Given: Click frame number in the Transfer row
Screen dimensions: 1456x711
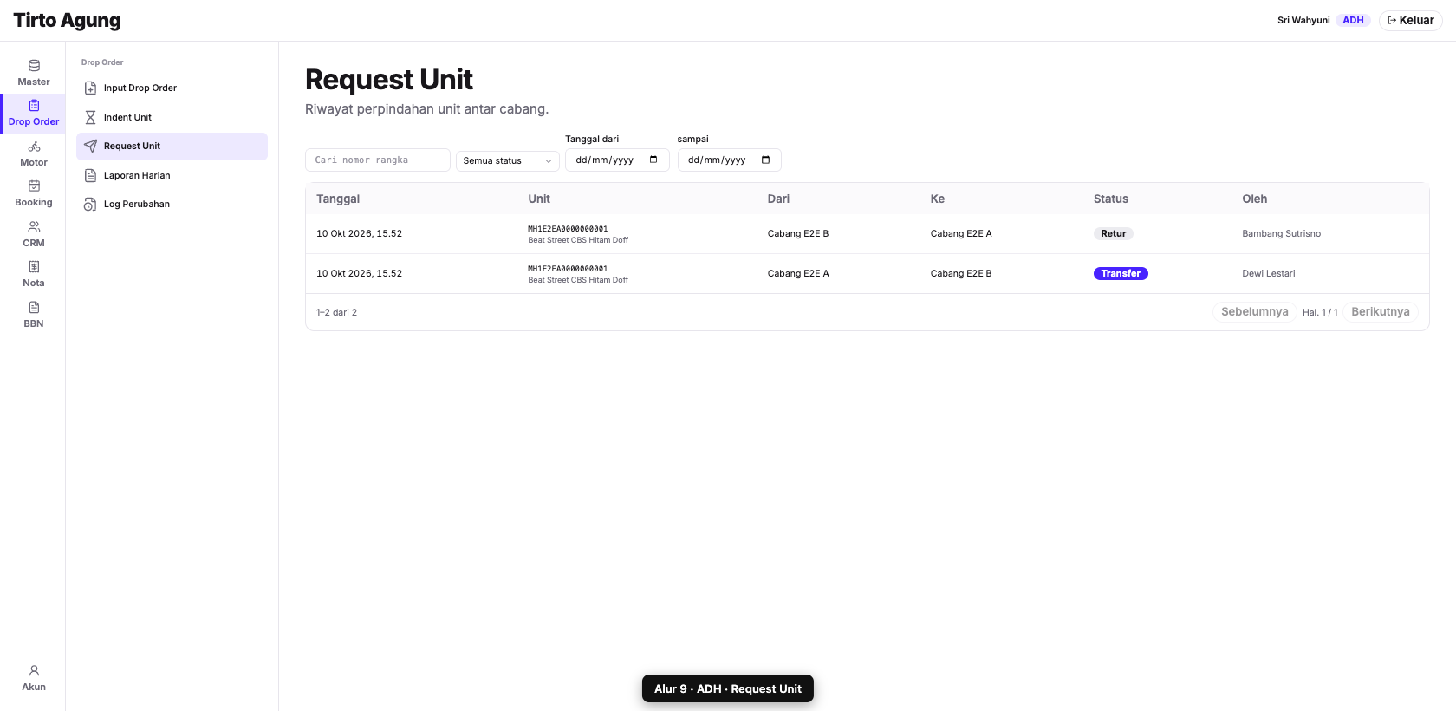Looking at the screenshot, I should tap(568, 269).
